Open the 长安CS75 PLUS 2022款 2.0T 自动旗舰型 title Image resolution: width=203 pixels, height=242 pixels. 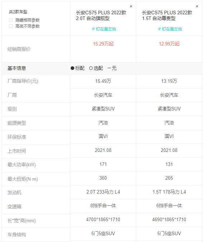101,15
